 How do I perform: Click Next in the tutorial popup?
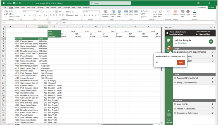181,62
